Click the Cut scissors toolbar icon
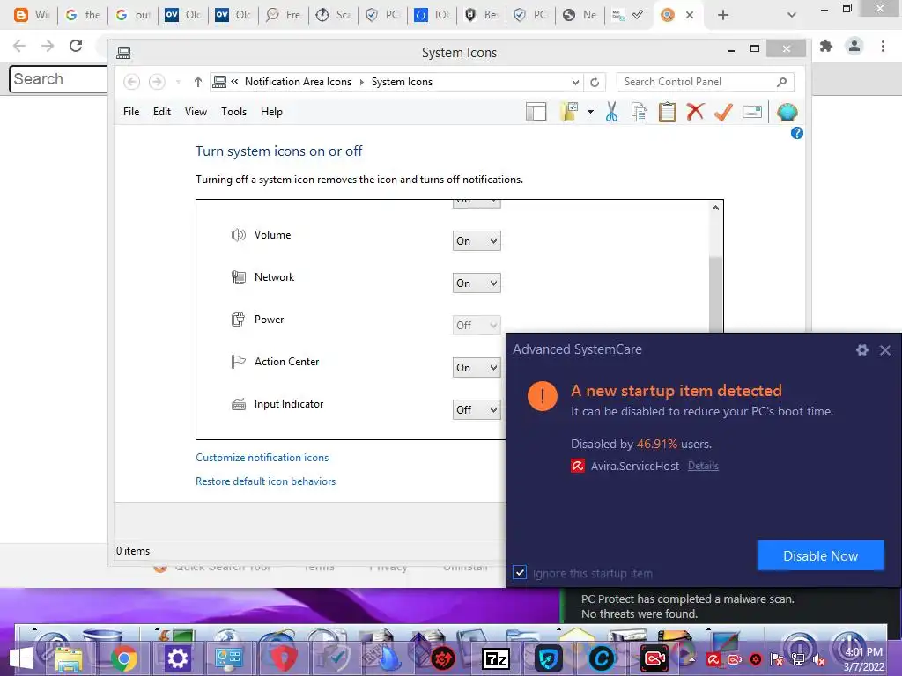This screenshot has width=902, height=676. [611, 112]
